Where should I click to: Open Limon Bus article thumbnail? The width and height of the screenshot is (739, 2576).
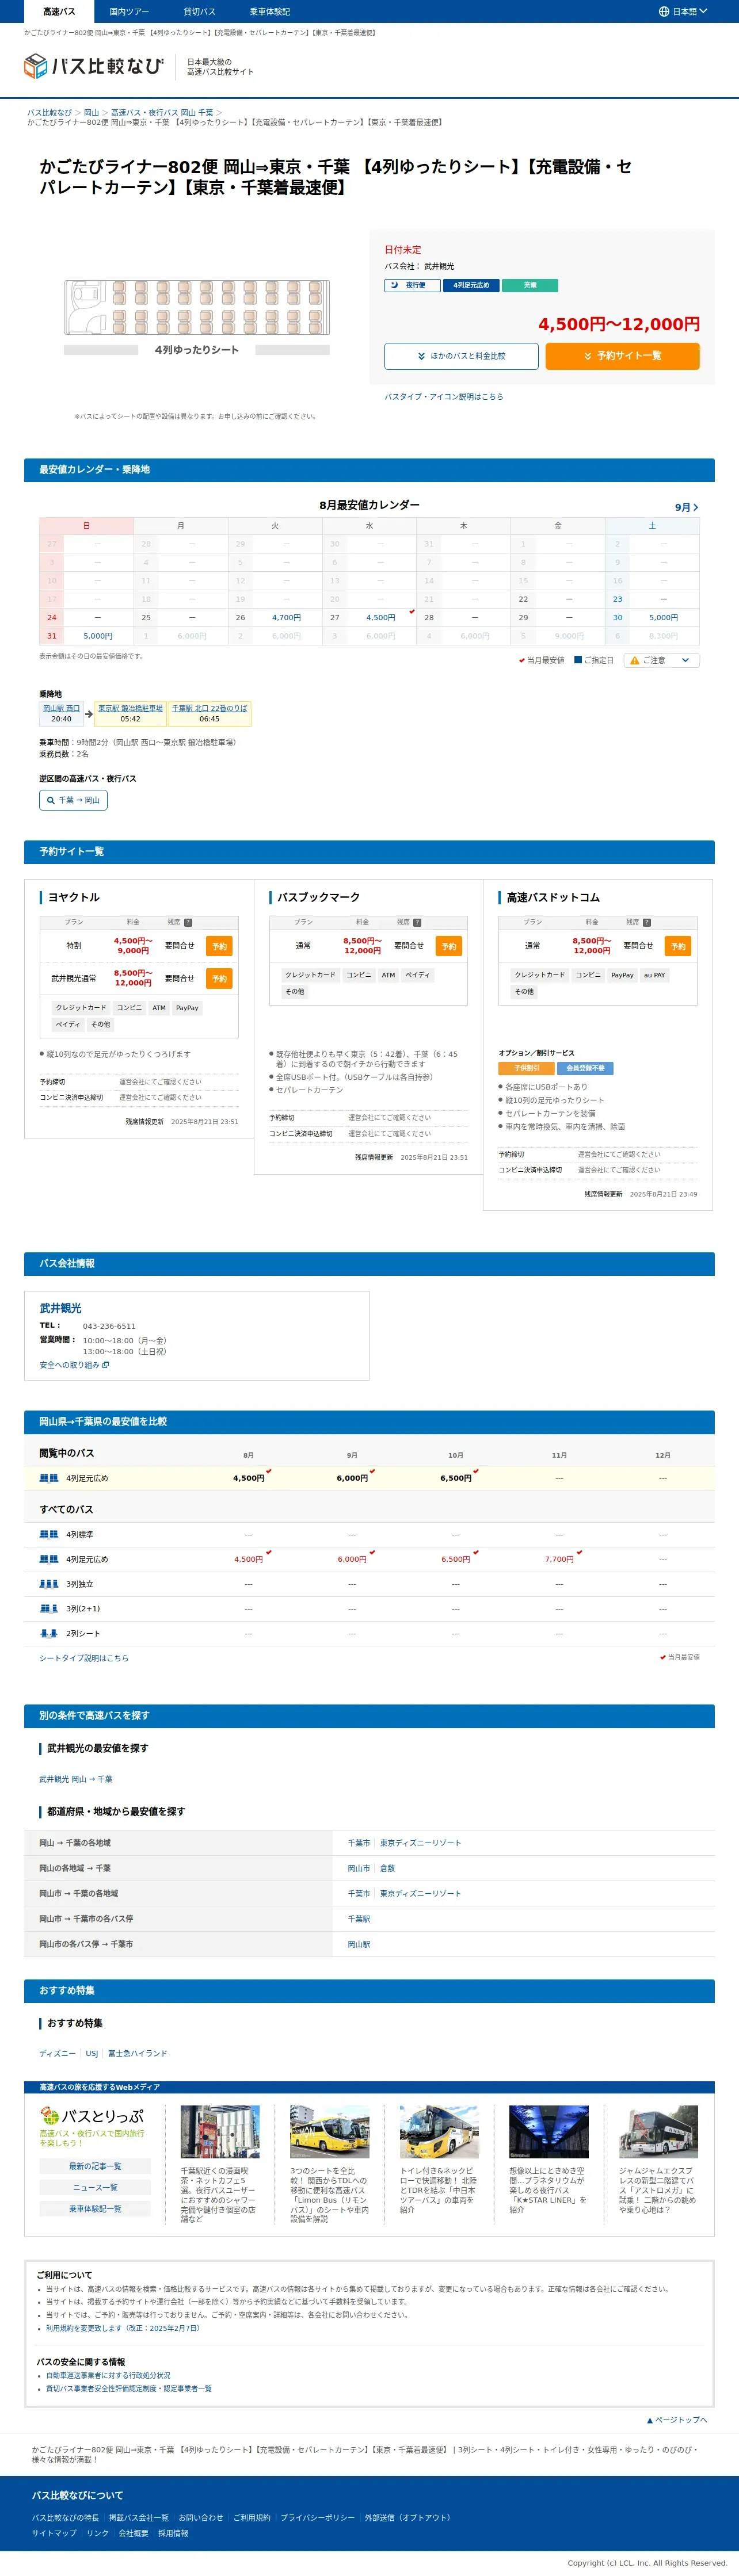click(329, 2132)
